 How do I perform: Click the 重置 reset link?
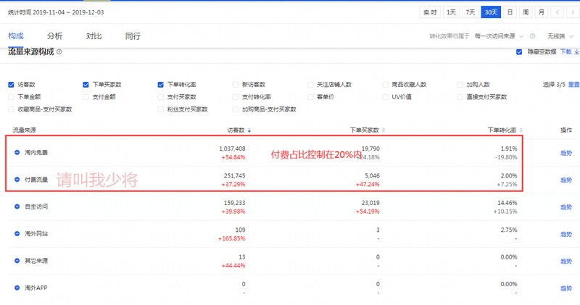[x=573, y=85]
